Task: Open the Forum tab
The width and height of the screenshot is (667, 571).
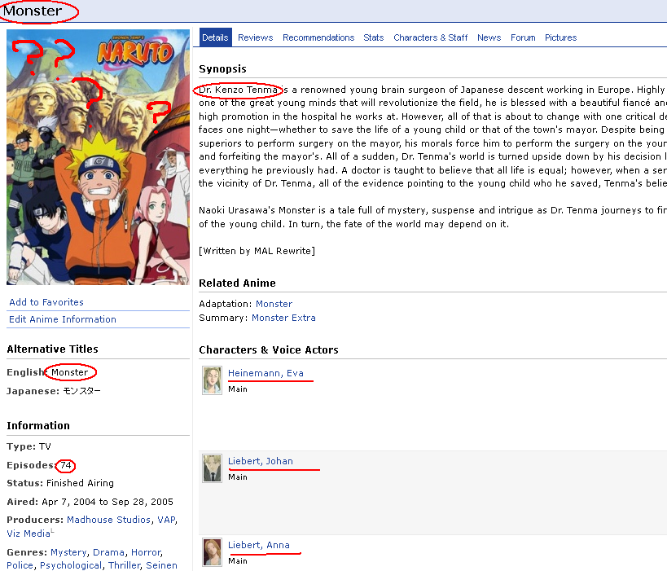Action: click(x=523, y=37)
